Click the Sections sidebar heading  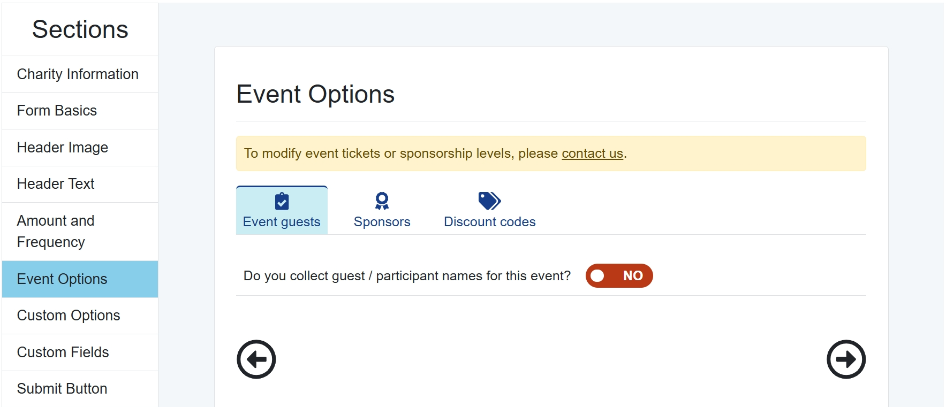(x=80, y=29)
